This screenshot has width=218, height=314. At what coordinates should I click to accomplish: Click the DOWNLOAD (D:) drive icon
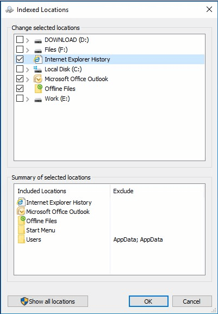click(x=38, y=41)
